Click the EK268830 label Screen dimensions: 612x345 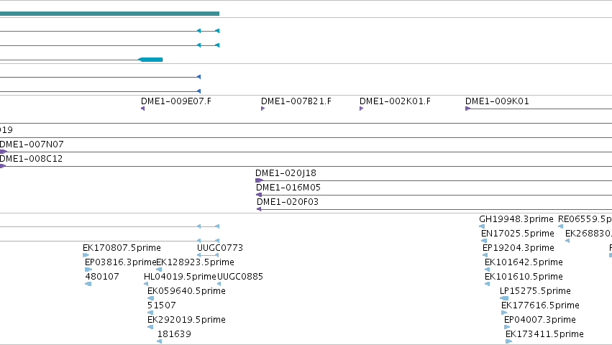[588, 234]
